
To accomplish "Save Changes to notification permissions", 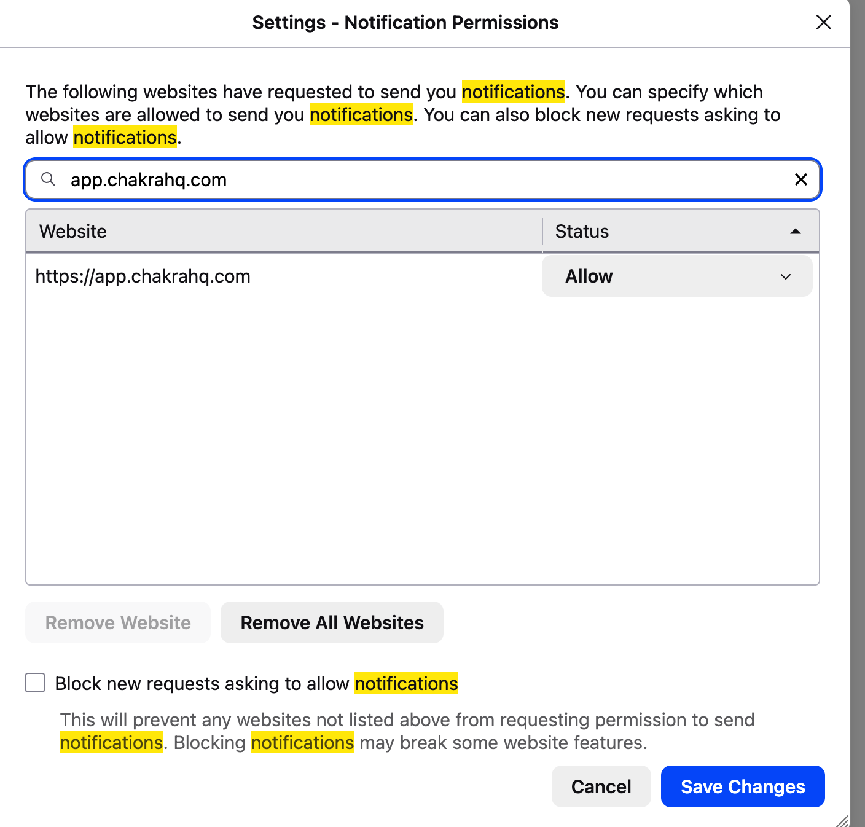I will 742,786.
